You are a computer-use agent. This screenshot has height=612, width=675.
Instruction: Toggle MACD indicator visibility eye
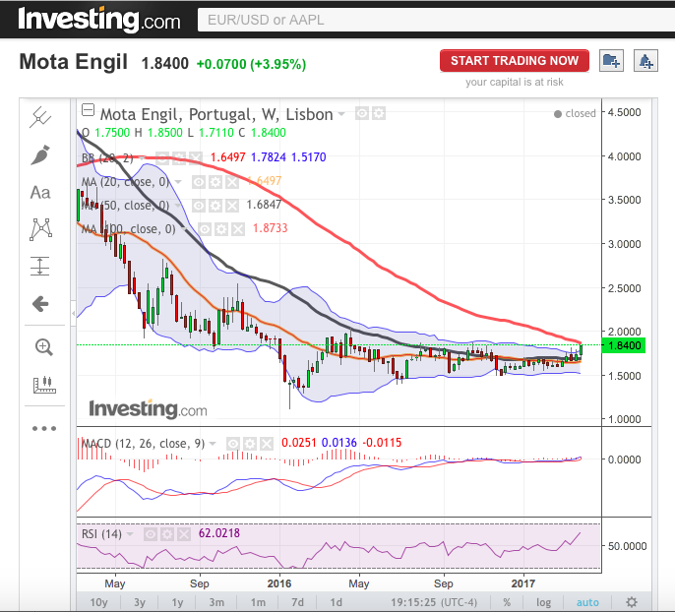click(x=233, y=444)
